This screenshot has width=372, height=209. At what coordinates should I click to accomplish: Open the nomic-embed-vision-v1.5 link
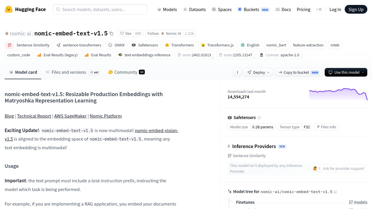coord(157,131)
